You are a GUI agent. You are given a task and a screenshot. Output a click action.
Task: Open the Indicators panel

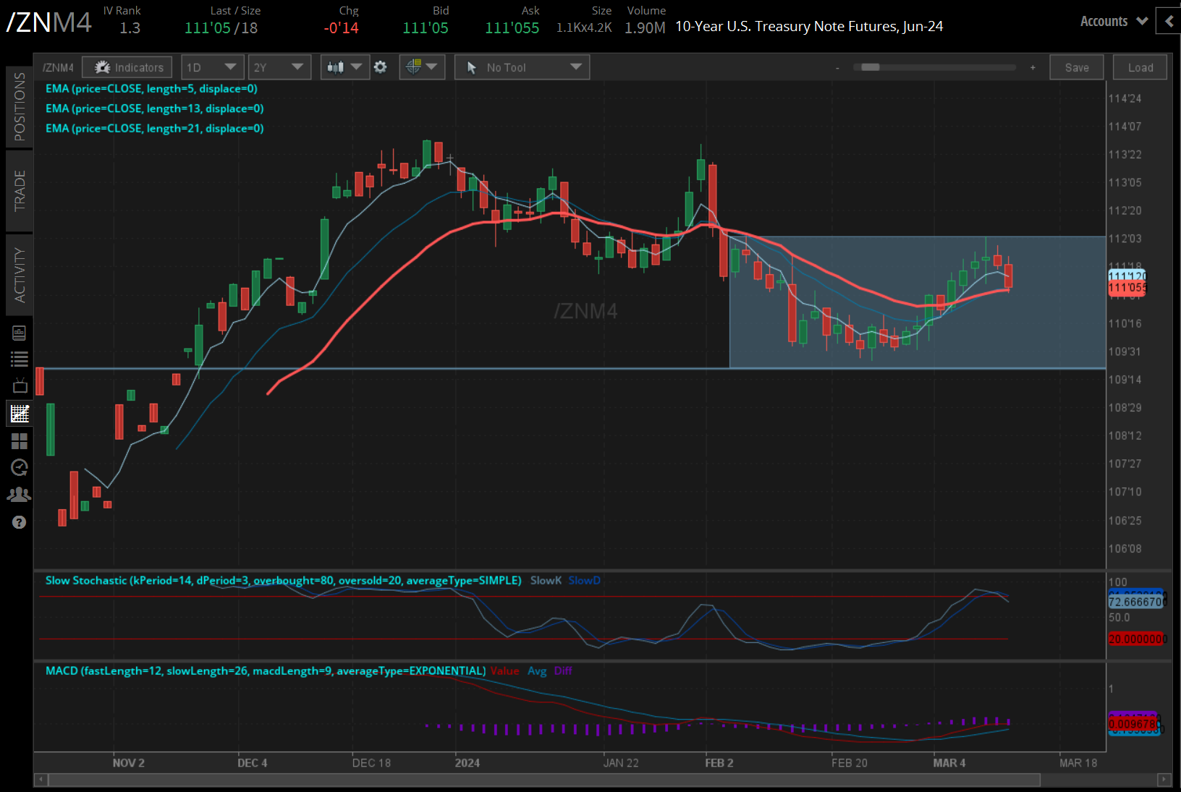coord(127,67)
